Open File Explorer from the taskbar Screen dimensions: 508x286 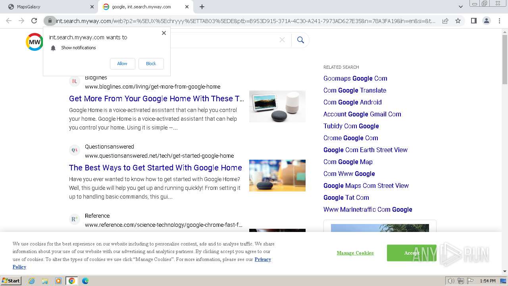coord(45,281)
